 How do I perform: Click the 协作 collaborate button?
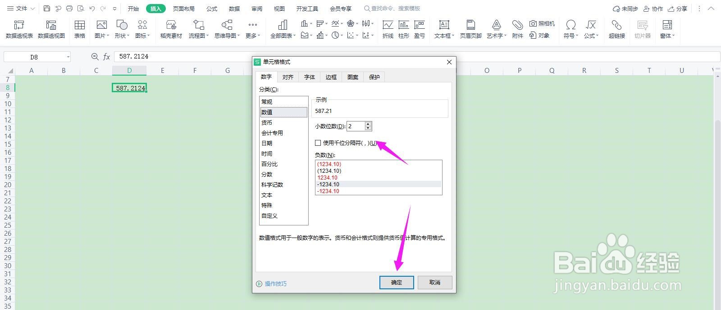[653, 9]
